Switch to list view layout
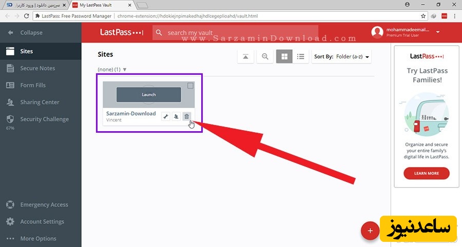 [301, 56]
